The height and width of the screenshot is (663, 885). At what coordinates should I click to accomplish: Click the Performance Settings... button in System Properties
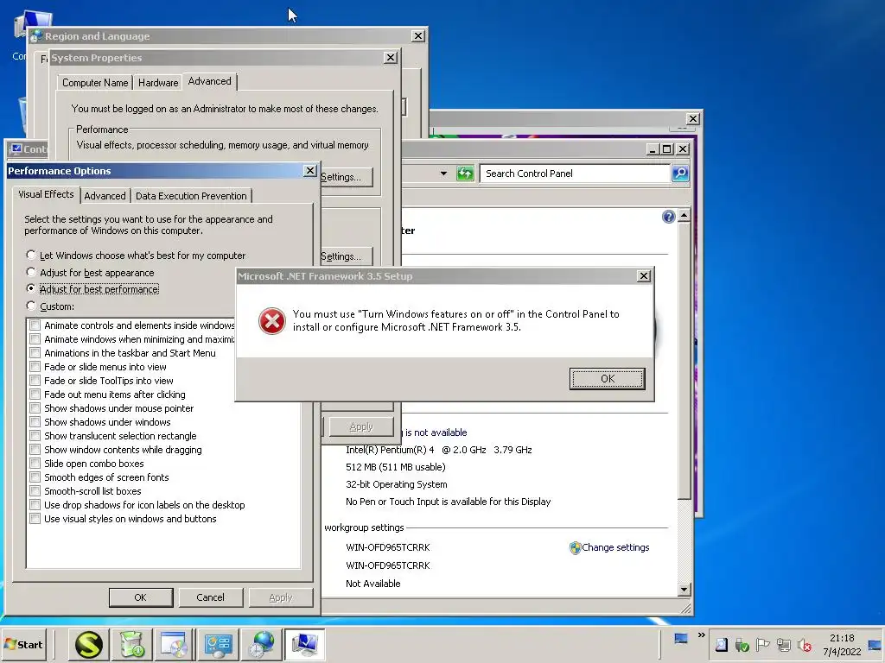click(345, 177)
